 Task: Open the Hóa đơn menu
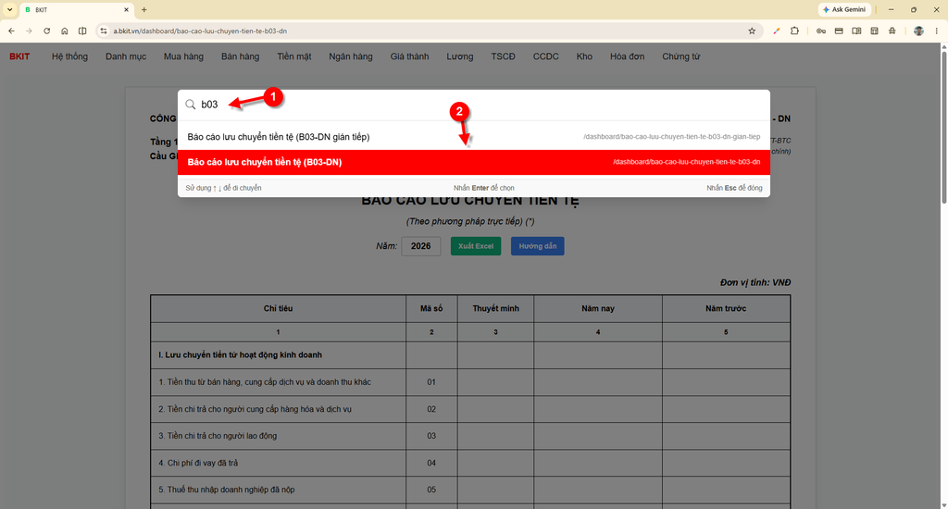(627, 56)
